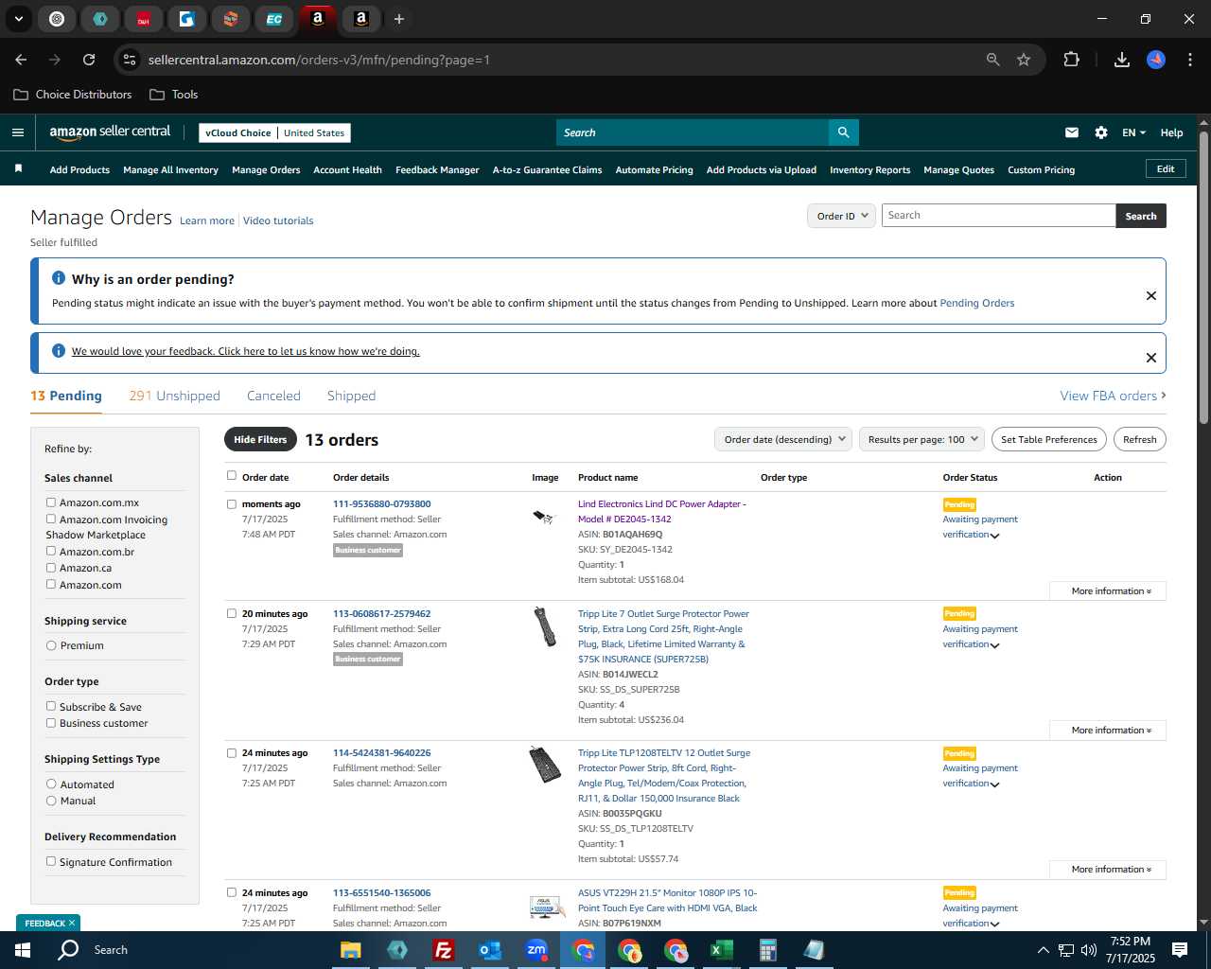
Task: Expand More information for order 113-0608617-2579462
Action: point(1108,731)
